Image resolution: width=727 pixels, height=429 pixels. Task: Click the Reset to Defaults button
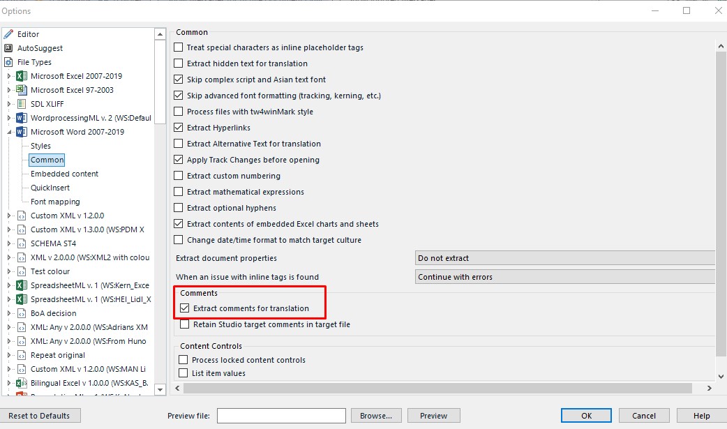pyautogui.click(x=42, y=415)
